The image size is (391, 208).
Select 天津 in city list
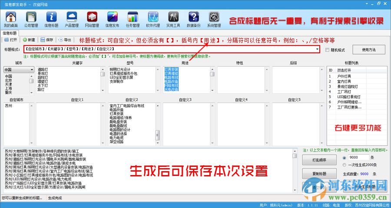9,84
